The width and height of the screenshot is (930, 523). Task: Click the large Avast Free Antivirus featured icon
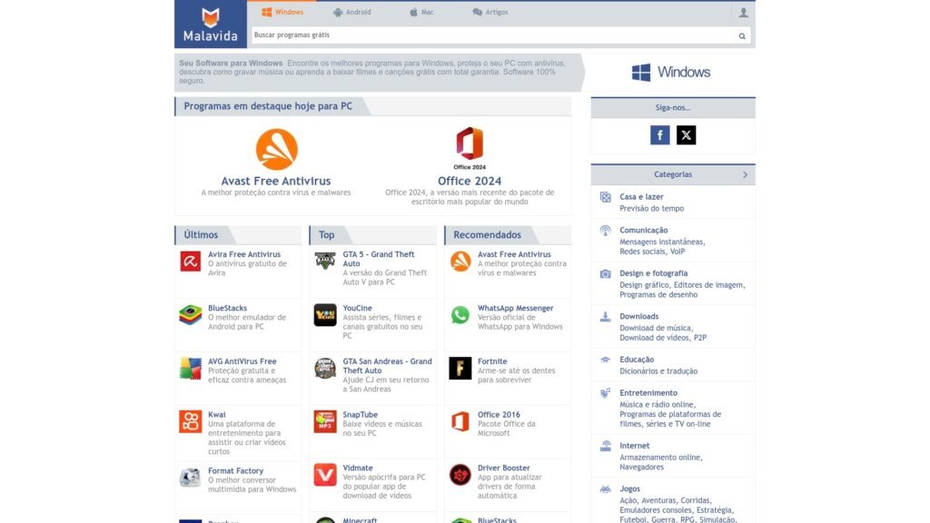(x=276, y=150)
